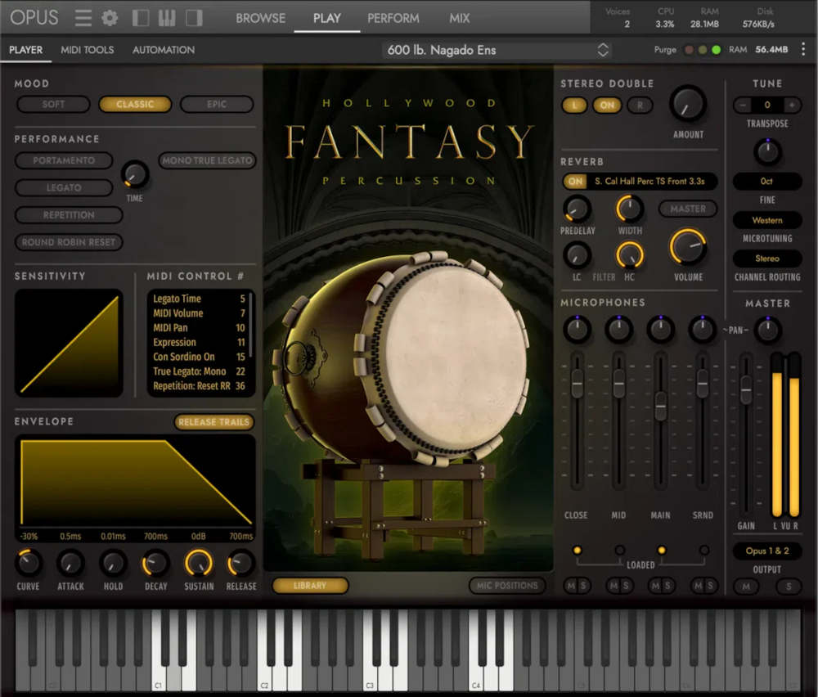Switch to the PERFORM tab
The height and width of the screenshot is (697, 818).
(393, 17)
